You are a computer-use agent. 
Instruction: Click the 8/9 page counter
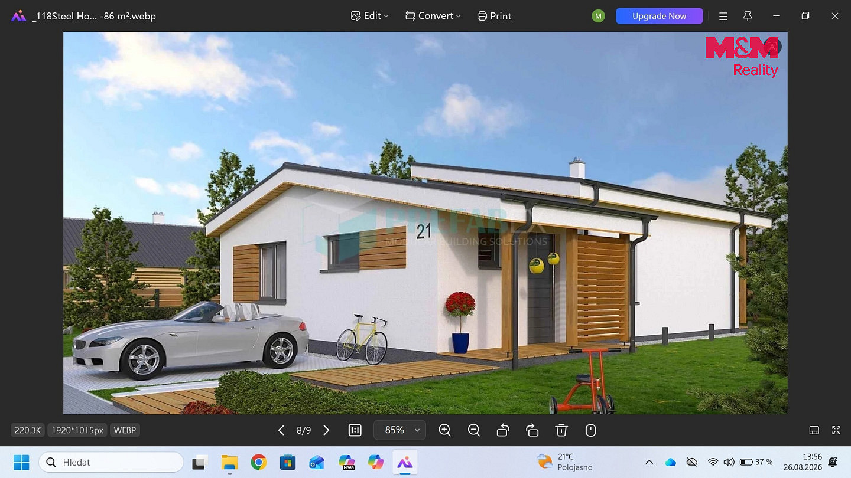coord(304,430)
